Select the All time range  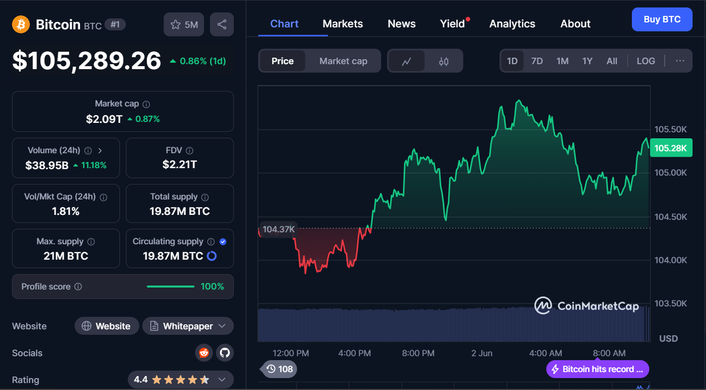[x=612, y=61]
